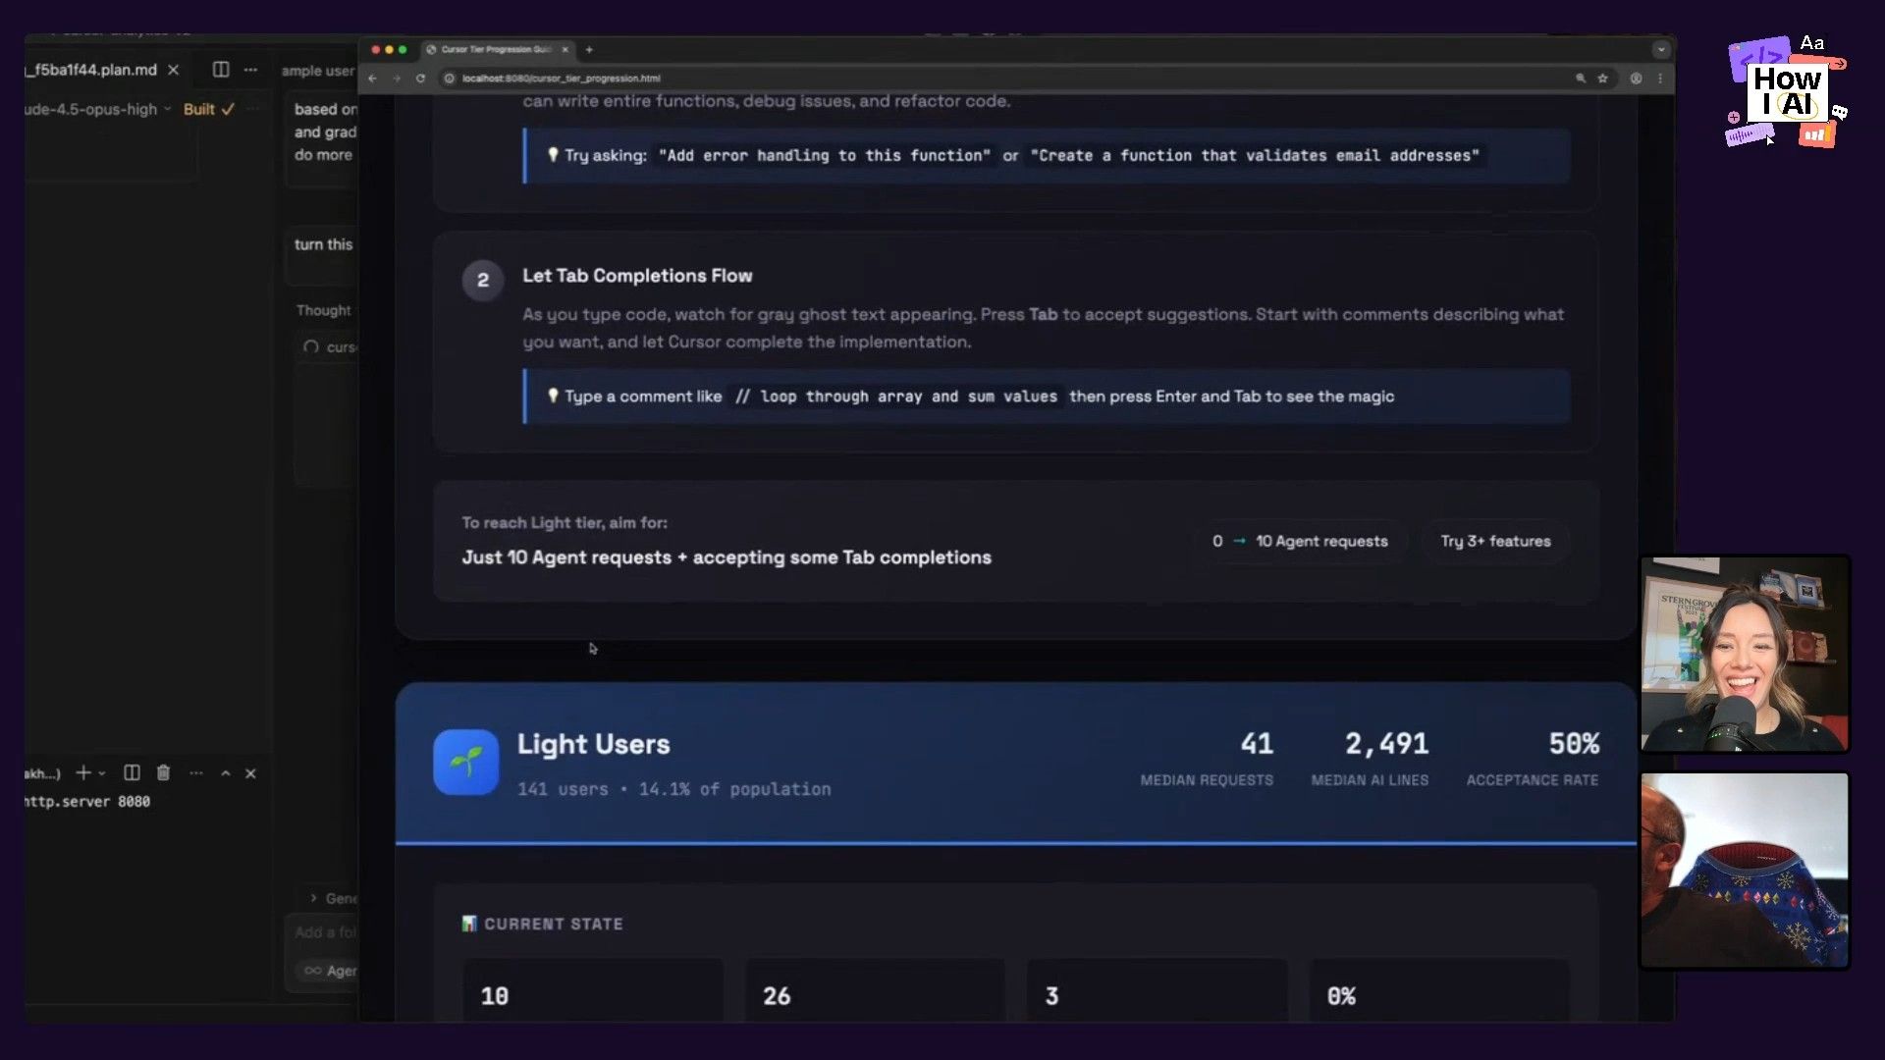Click the 'Add a follow-up' chat input
This screenshot has height=1060, width=1885.
tap(325, 932)
